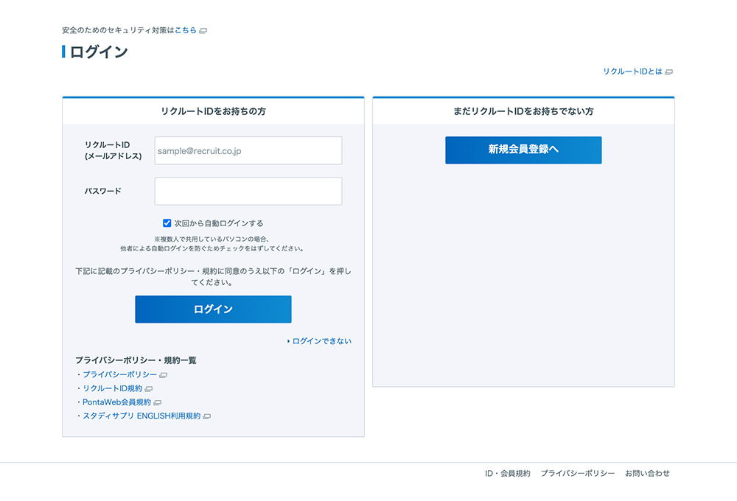The width and height of the screenshot is (737, 501).
Task: Click the new-window icon next to PontaWeb会員規約
Action: [x=158, y=403]
